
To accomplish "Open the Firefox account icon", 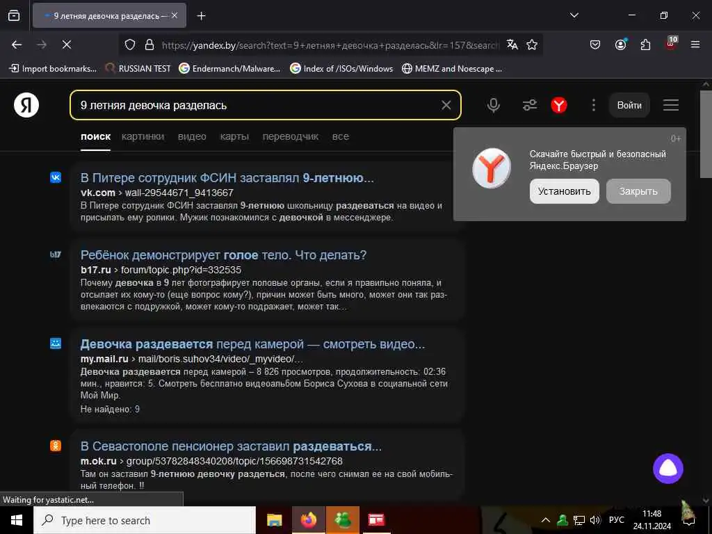I will [x=620, y=44].
